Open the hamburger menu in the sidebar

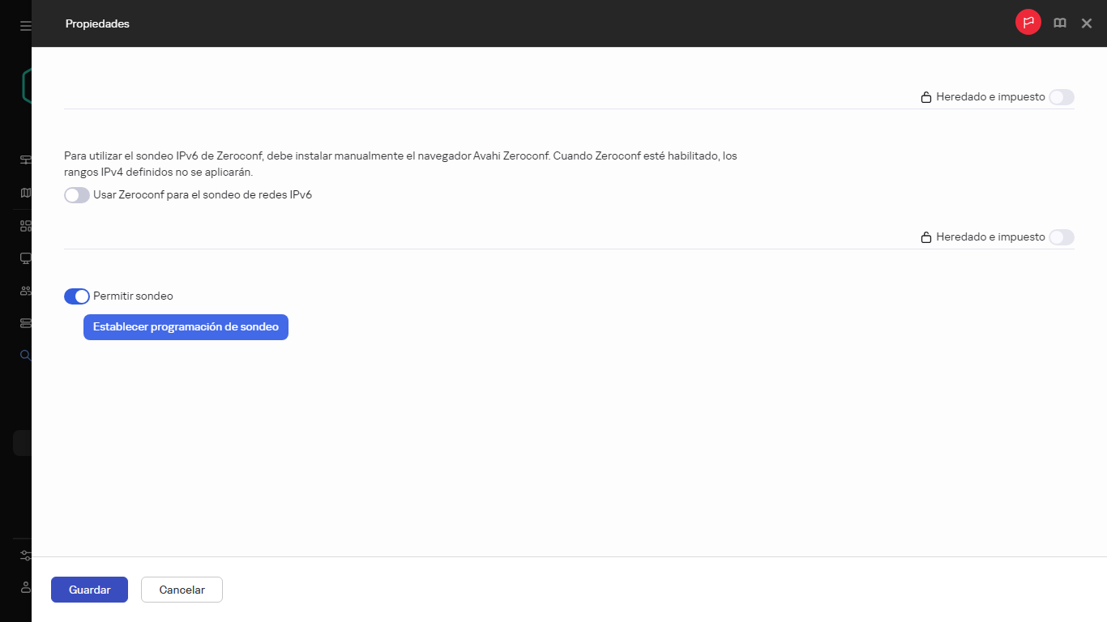[26, 26]
